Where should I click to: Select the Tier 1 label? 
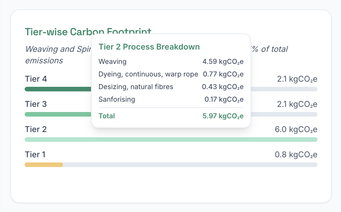pyautogui.click(x=35, y=154)
